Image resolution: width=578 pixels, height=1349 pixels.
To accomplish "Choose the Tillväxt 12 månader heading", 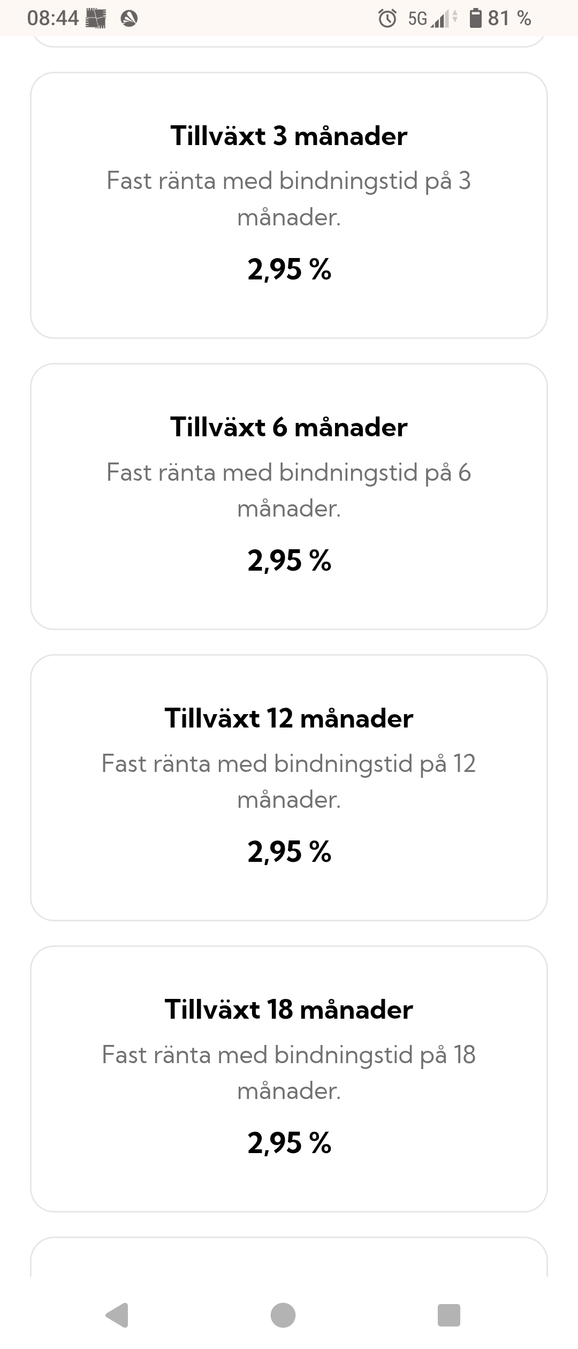I will coord(289,718).
